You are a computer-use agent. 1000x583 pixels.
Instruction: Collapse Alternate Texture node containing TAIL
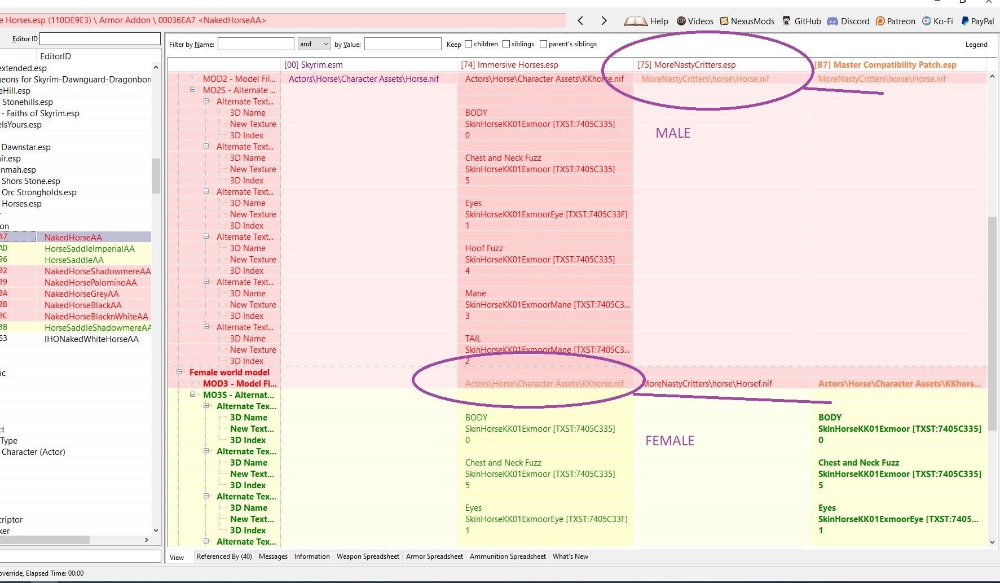(x=206, y=327)
